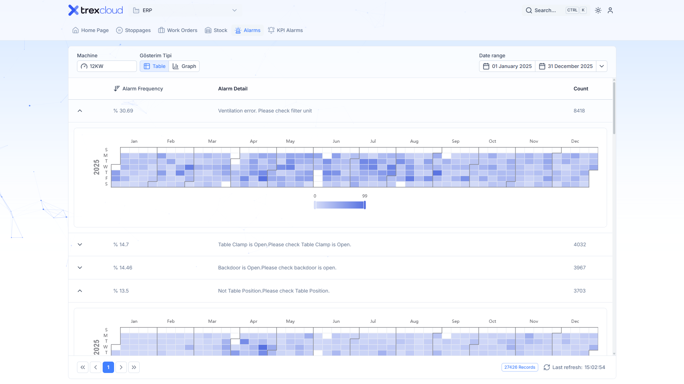This screenshot has width=684, height=384.
Task: Click the calendar icon before 01 January
Action: (x=486, y=66)
